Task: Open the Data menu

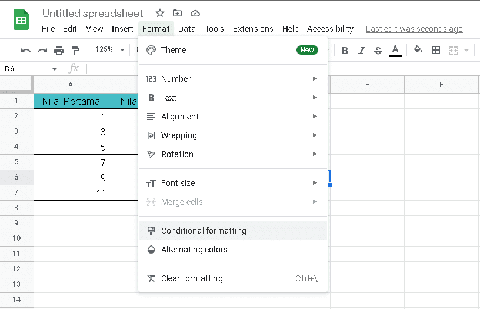Action: tap(186, 29)
